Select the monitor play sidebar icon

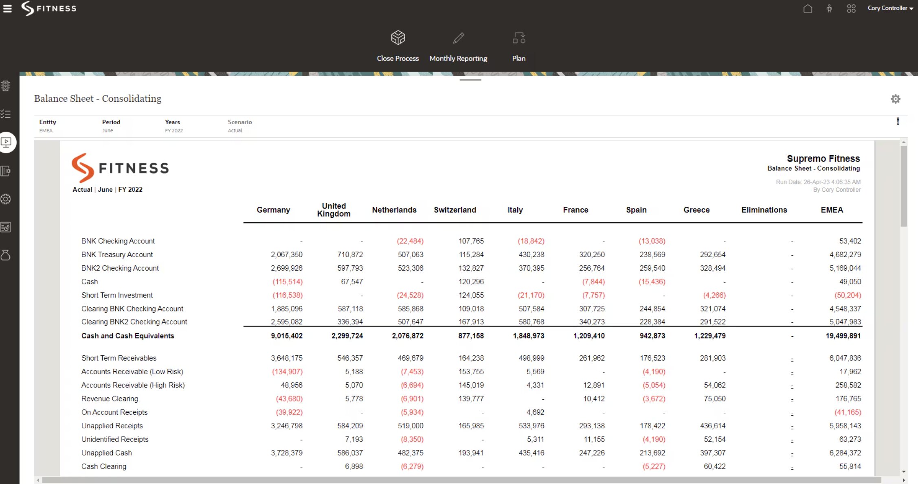(6, 142)
